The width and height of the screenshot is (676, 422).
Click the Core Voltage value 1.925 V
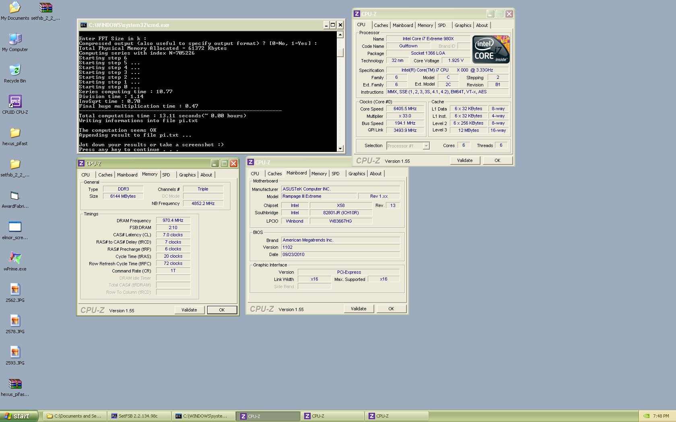tap(456, 60)
